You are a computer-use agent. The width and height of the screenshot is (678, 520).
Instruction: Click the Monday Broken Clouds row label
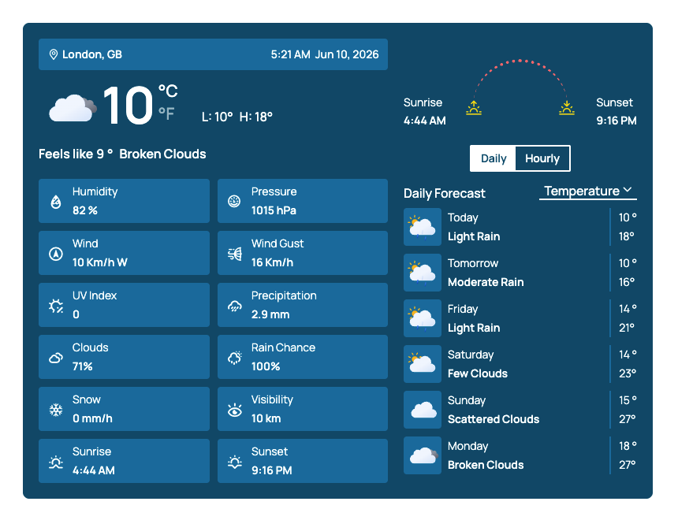[x=486, y=455]
